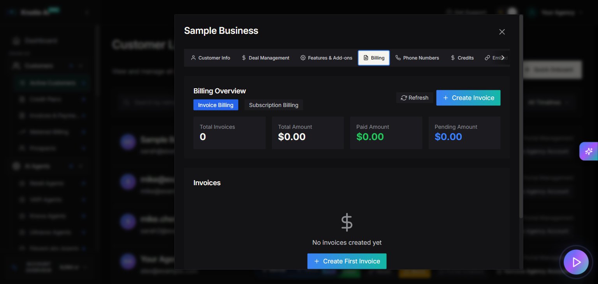The image size is (598, 284).
Task: Click the purple play floating button
Action: [x=576, y=262]
